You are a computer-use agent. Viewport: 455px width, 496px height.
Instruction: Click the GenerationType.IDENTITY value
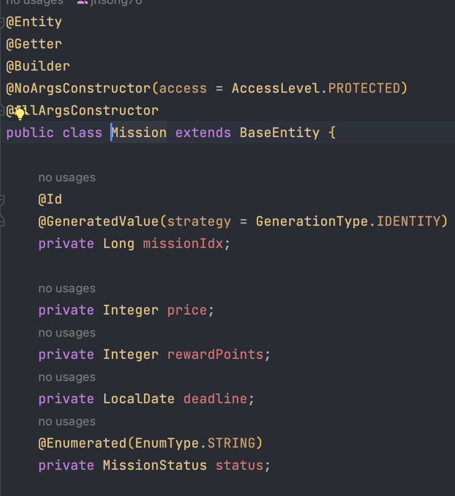click(348, 221)
